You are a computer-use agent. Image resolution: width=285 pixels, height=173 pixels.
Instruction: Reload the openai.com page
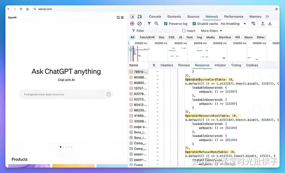tap(21, 9)
